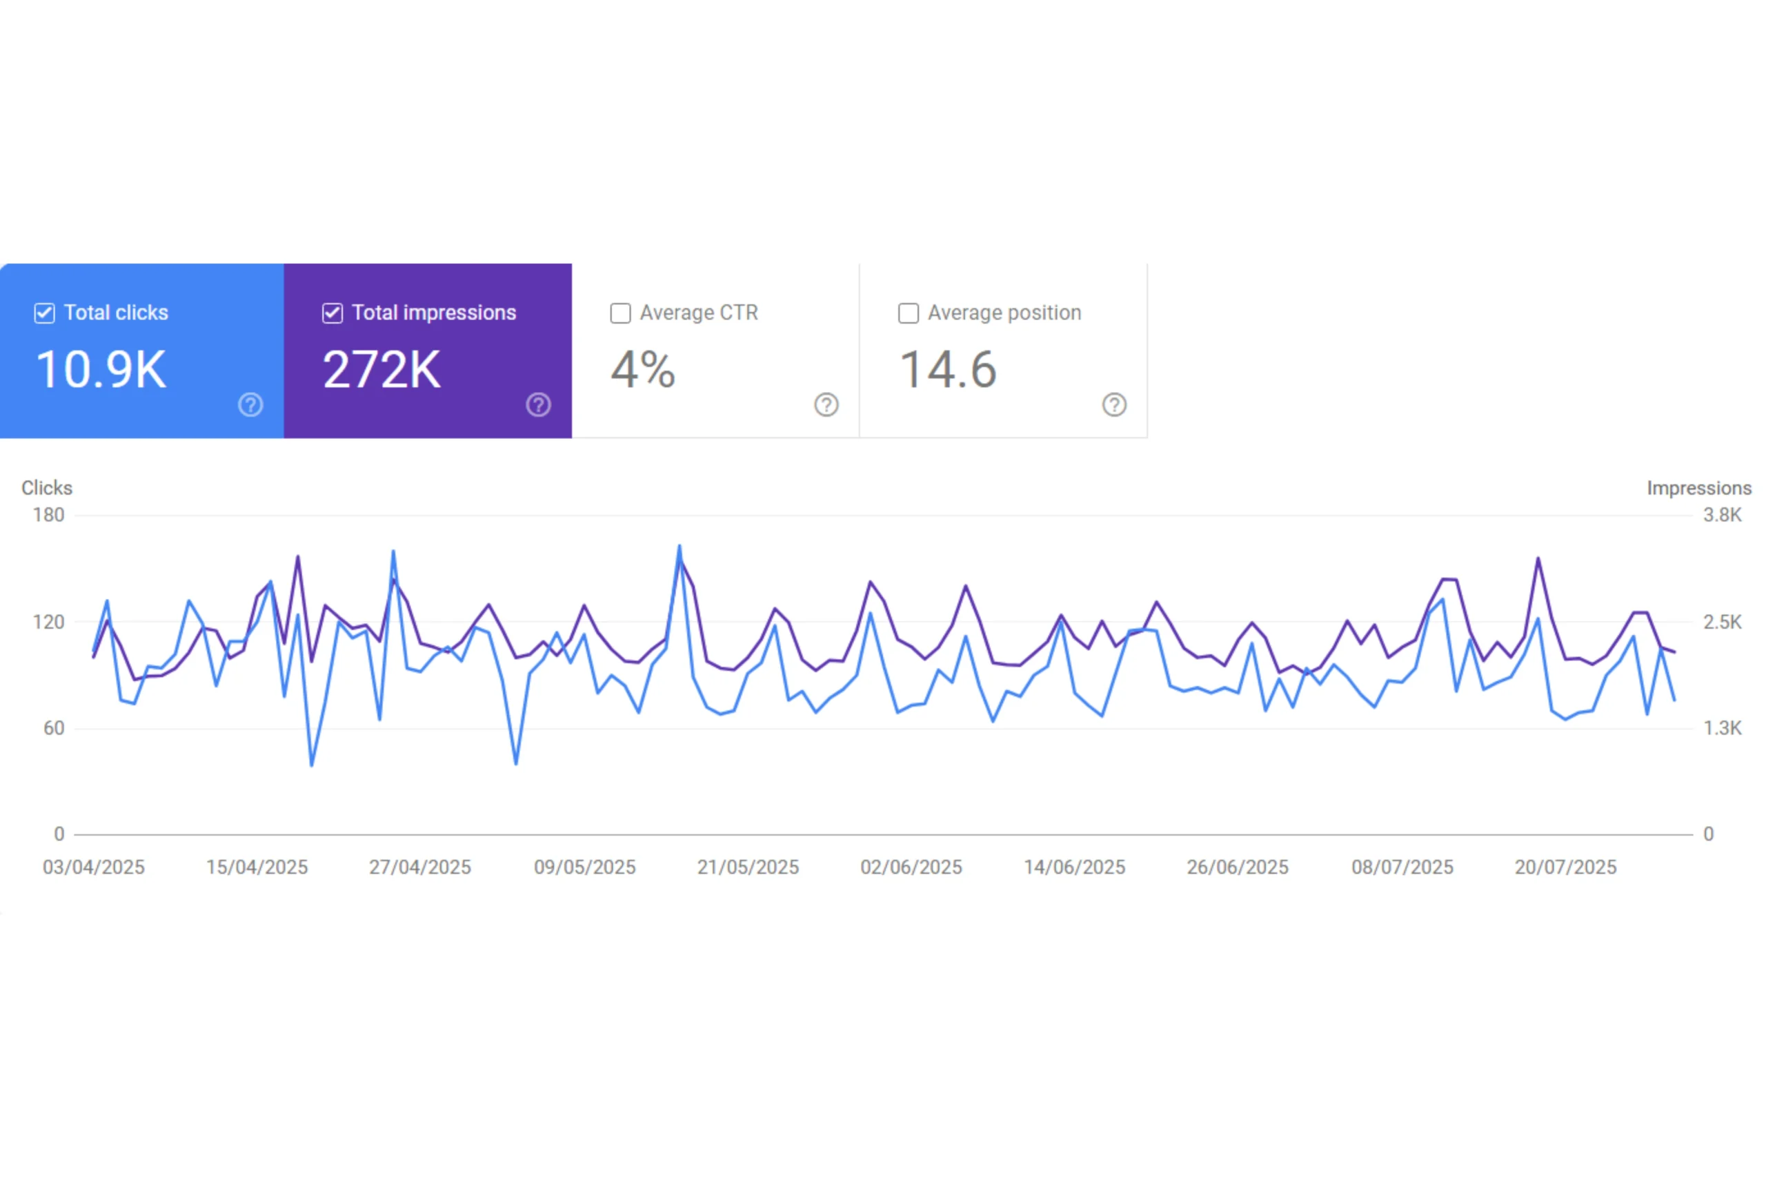
Task: Select the 10.9K total clicks value
Action: point(101,370)
